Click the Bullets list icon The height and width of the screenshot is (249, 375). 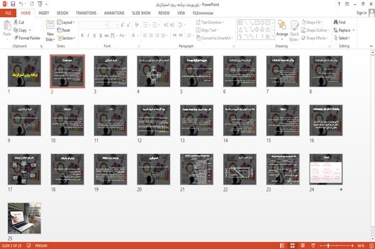click(x=146, y=25)
